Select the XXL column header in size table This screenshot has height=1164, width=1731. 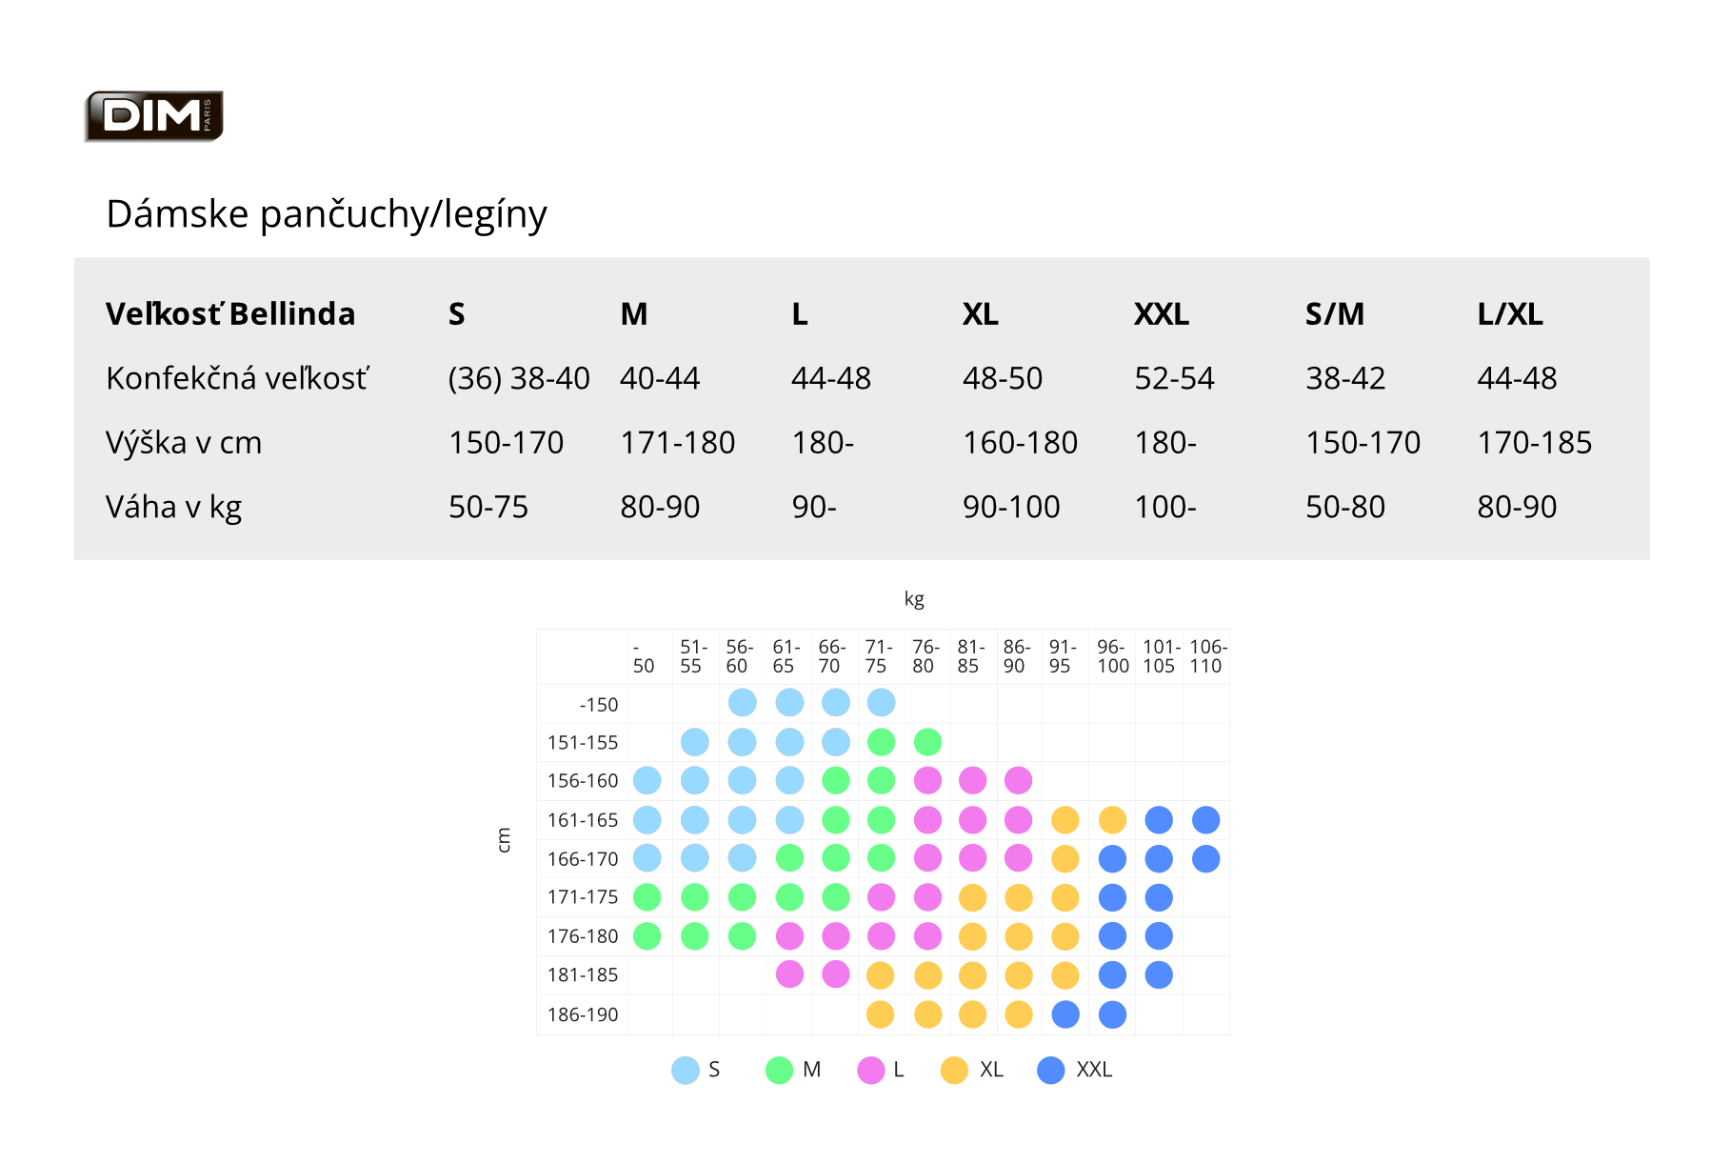tap(1162, 314)
